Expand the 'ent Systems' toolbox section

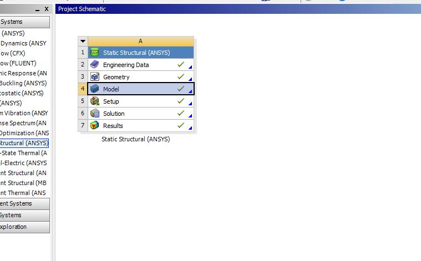click(x=25, y=203)
